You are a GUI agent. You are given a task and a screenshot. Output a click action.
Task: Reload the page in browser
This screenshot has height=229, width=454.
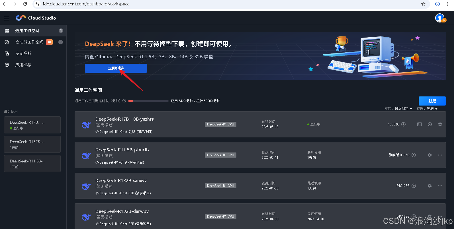(25, 4)
